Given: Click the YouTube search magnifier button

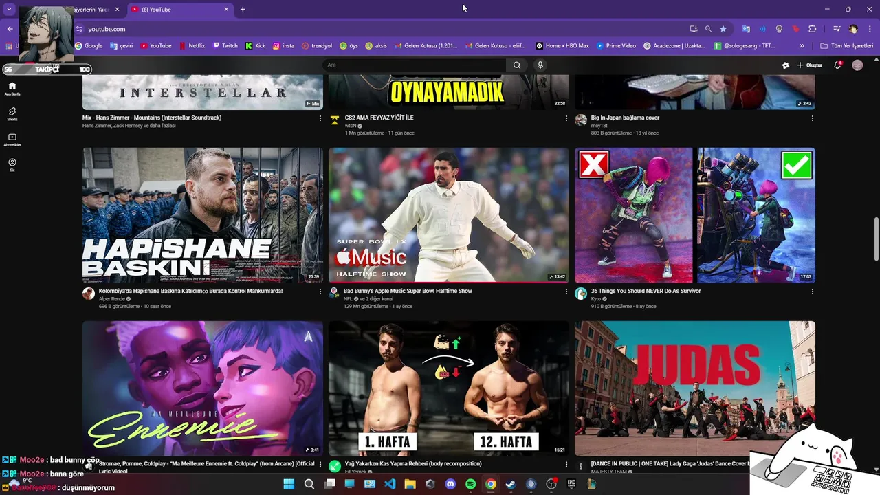Looking at the screenshot, I should click(x=517, y=65).
